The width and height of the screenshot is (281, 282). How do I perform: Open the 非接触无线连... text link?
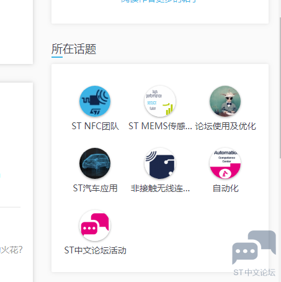160,188
